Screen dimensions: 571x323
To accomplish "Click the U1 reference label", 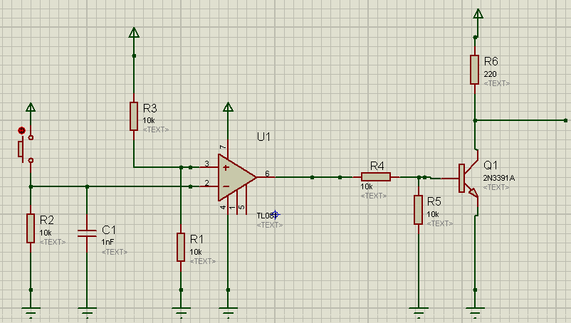I will (x=263, y=137).
